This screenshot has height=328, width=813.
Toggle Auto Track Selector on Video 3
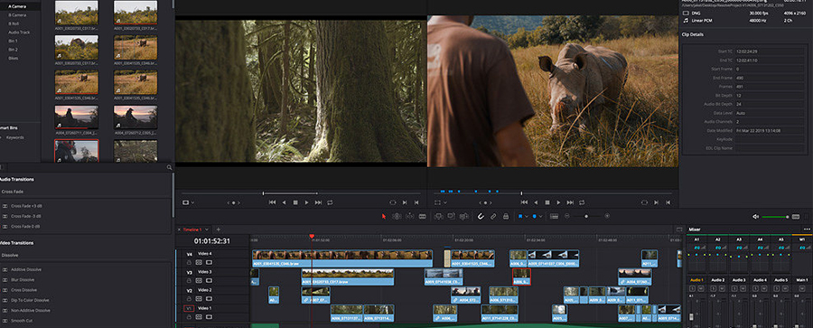[199, 281]
